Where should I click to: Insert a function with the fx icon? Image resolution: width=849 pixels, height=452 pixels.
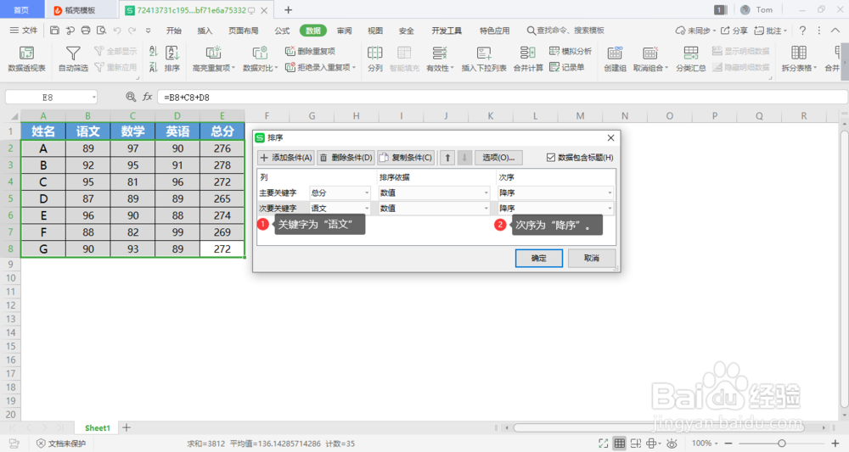147,97
